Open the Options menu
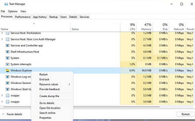This screenshot has height=121, width=195. [x=13, y=11]
